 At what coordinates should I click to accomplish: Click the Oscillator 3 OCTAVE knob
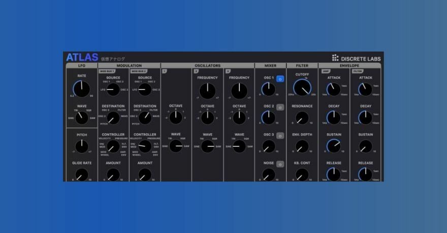239,118
